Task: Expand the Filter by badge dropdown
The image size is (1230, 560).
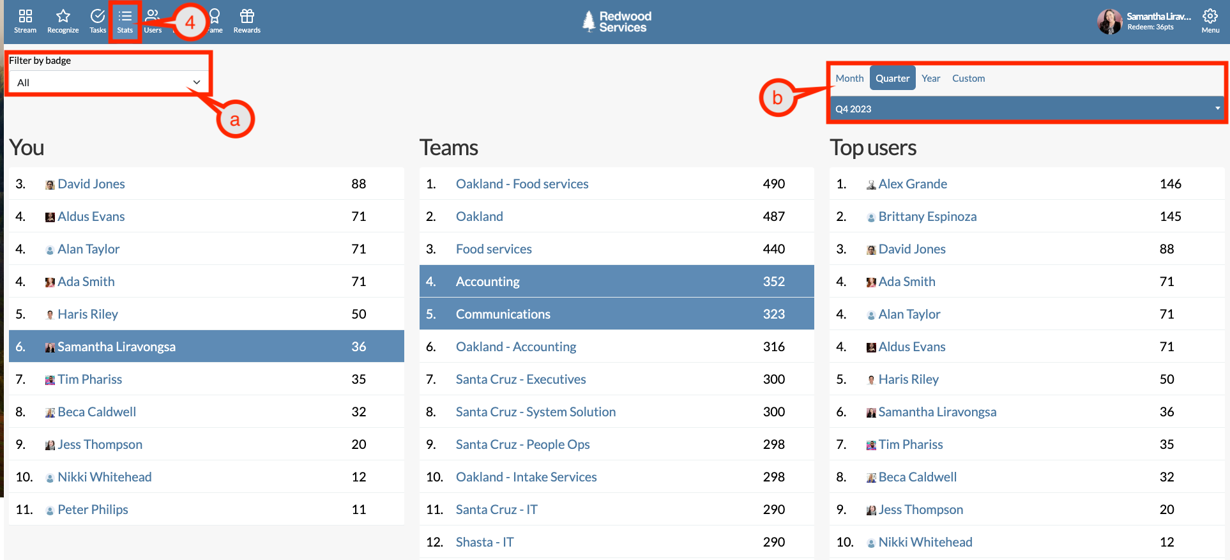Action: tap(107, 82)
